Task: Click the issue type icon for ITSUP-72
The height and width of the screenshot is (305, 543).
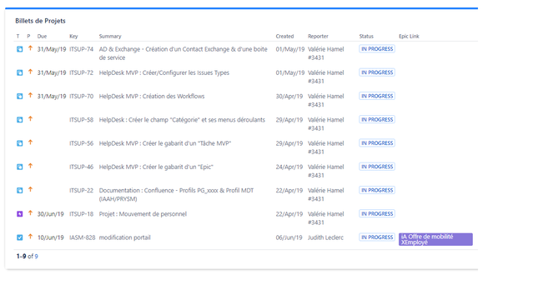Action: [20, 72]
